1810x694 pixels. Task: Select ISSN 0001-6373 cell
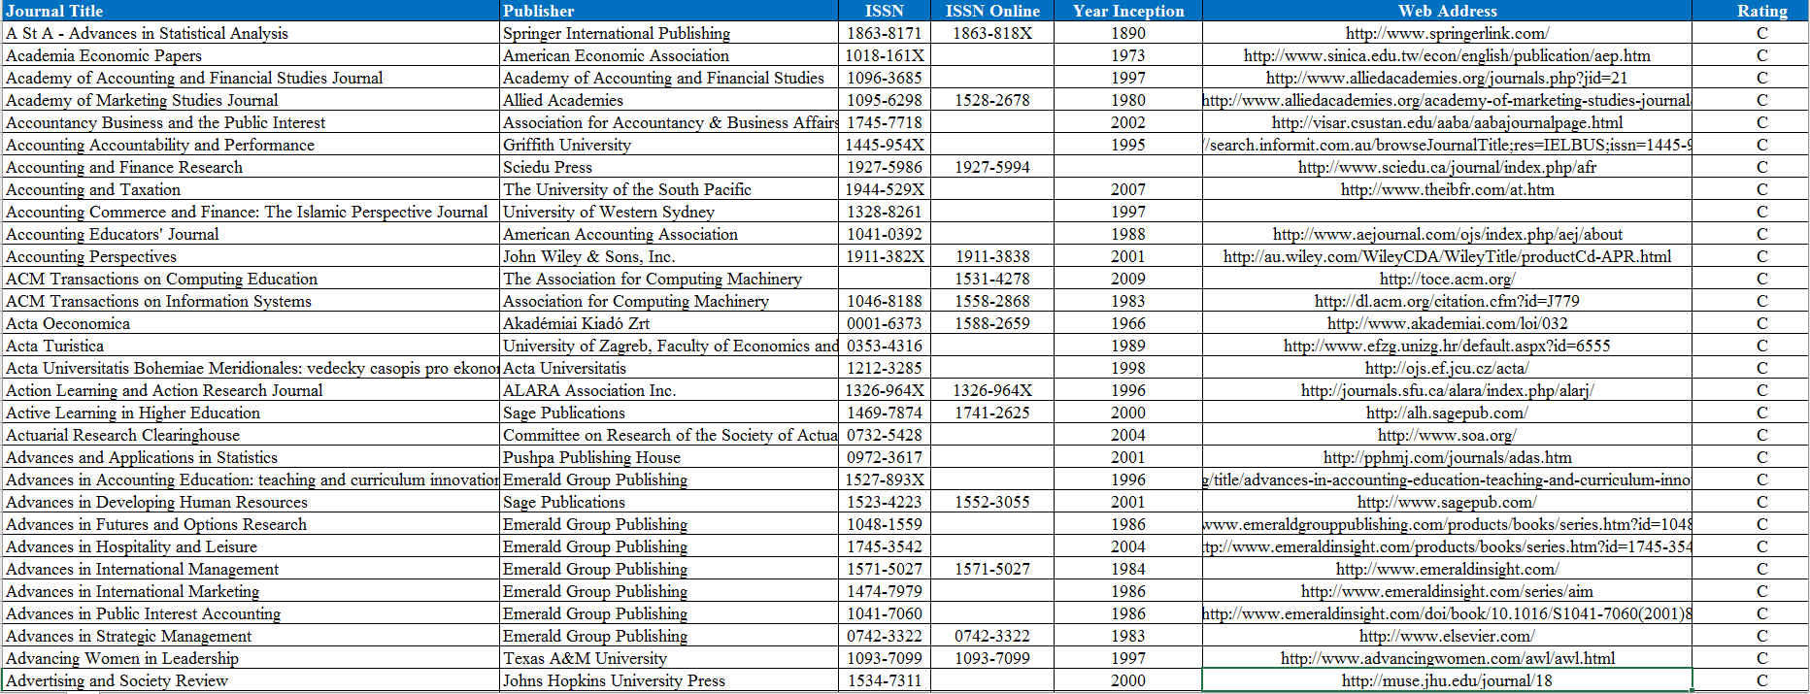(x=885, y=323)
